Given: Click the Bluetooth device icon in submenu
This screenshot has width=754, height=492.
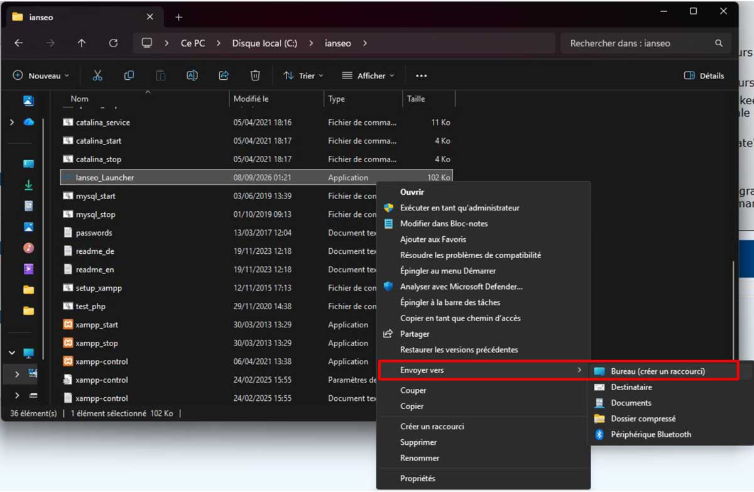Looking at the screenshot, I should coord(599,434).
